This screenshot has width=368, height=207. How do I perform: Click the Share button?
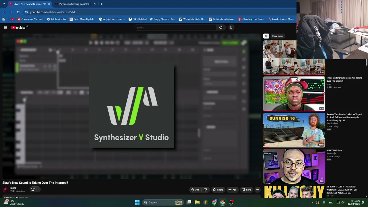click(218, 190)
